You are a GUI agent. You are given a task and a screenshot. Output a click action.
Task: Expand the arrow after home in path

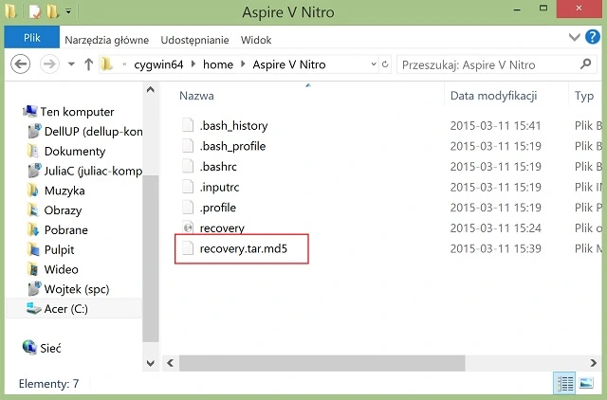tap(243, 64)
